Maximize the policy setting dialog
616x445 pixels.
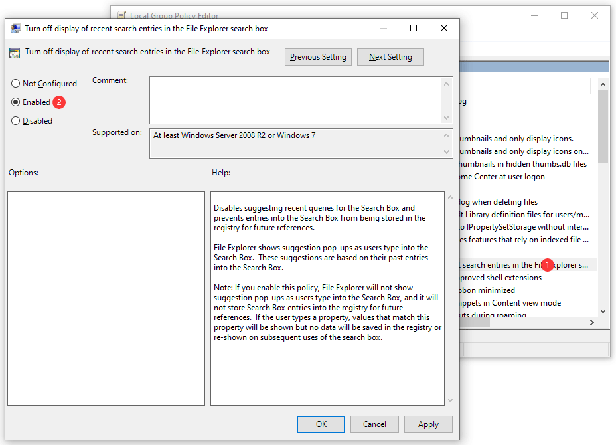[x=414, y=28]
